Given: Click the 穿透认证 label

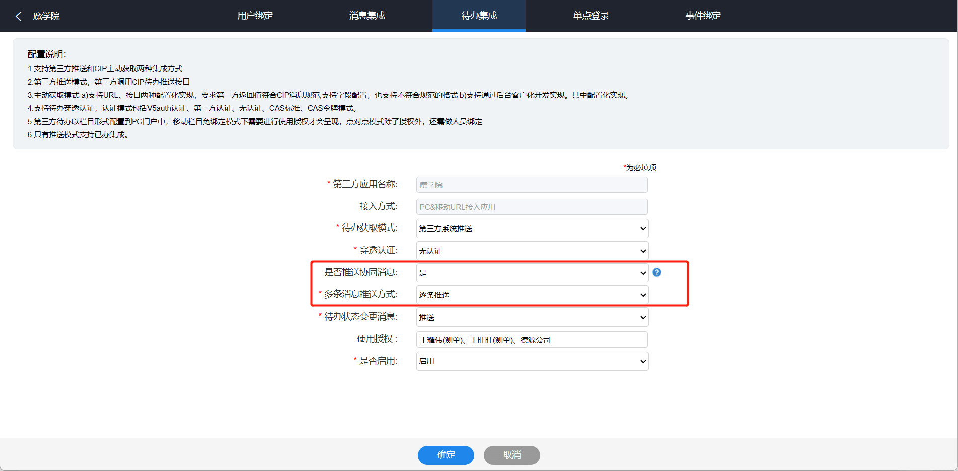Looking at the screenshot, I should pyautogui.click(x=378, y=250).
